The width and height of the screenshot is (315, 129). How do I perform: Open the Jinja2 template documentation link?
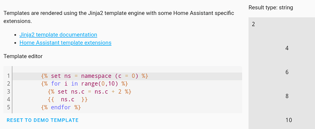(58, 35)
